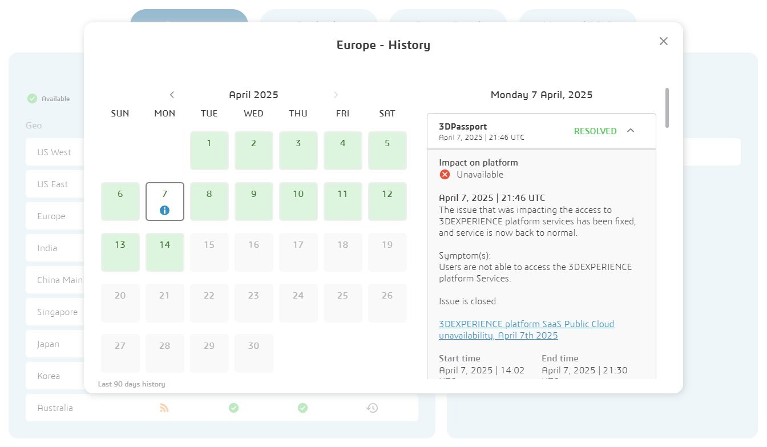Image resolution: width=767 pixels, height=447 pixels.
Task: Click Australia's first green checkmark status icon
Action: (233, 408)
